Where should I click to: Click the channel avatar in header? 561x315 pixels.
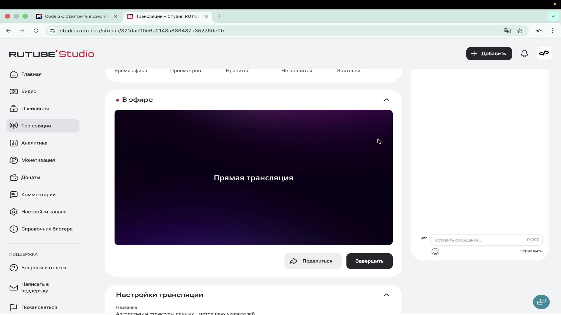coord(544,53)
